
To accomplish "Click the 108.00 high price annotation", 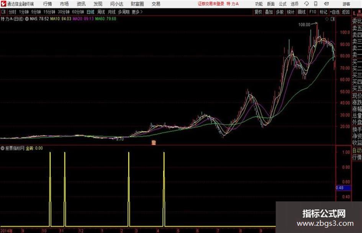I will [x=304, y=25].
